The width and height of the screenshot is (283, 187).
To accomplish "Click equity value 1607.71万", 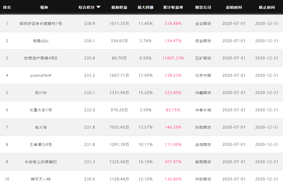I will (119, 75).
